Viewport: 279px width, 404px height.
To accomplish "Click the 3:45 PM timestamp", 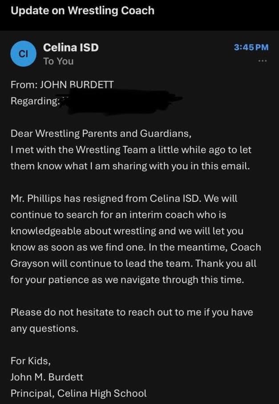I will click(251, 47).
